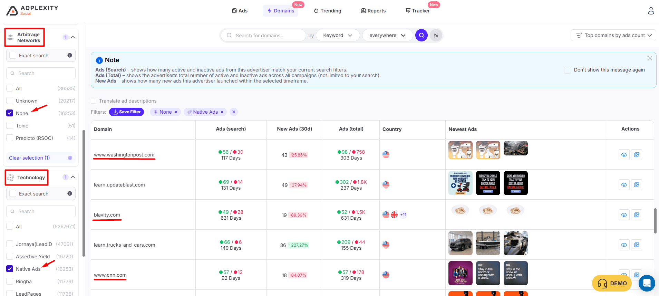Click the main page scrollbar

coord(655,221)
